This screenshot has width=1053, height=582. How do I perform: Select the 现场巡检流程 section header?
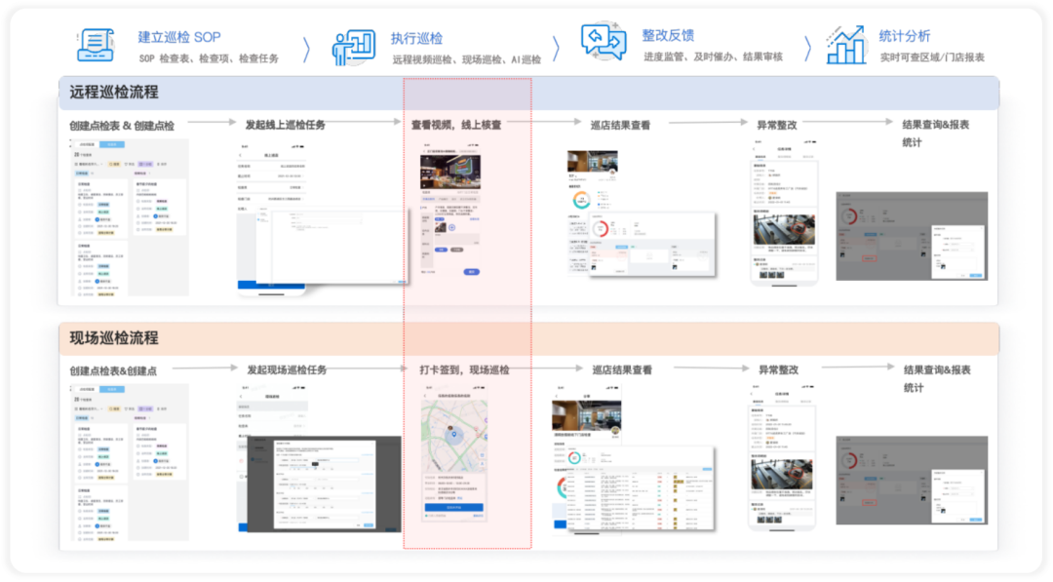point(113,337)
